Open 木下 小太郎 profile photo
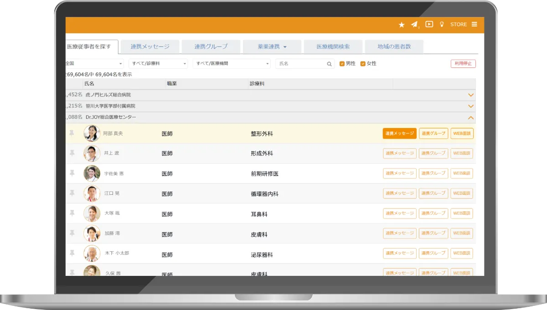The image size is (547, 310). (x=92, y=254)
